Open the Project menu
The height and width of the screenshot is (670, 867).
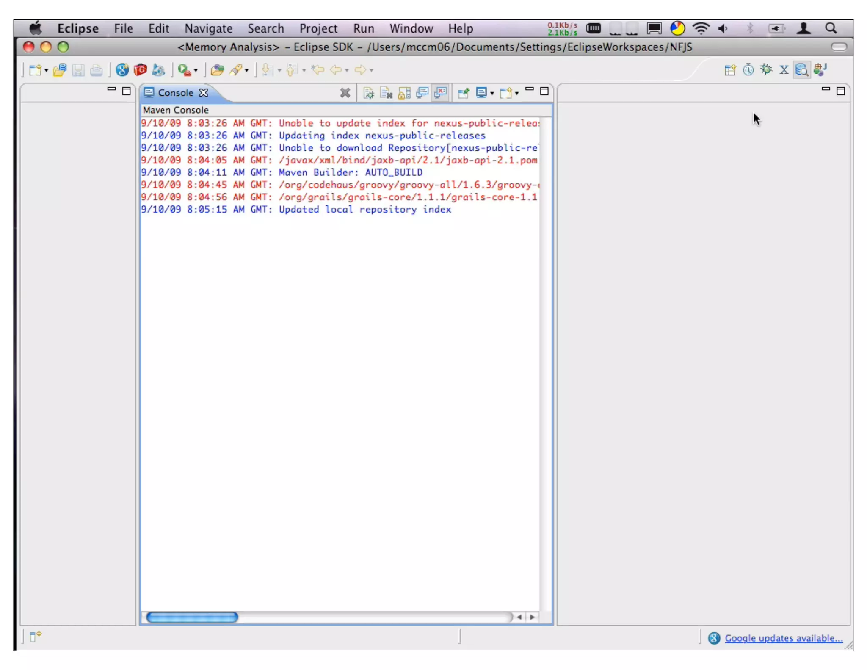(318, 28)
